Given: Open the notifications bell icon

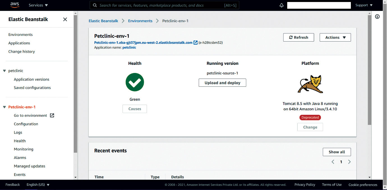Looking at the screenshot, I should (x=282, y=5).
